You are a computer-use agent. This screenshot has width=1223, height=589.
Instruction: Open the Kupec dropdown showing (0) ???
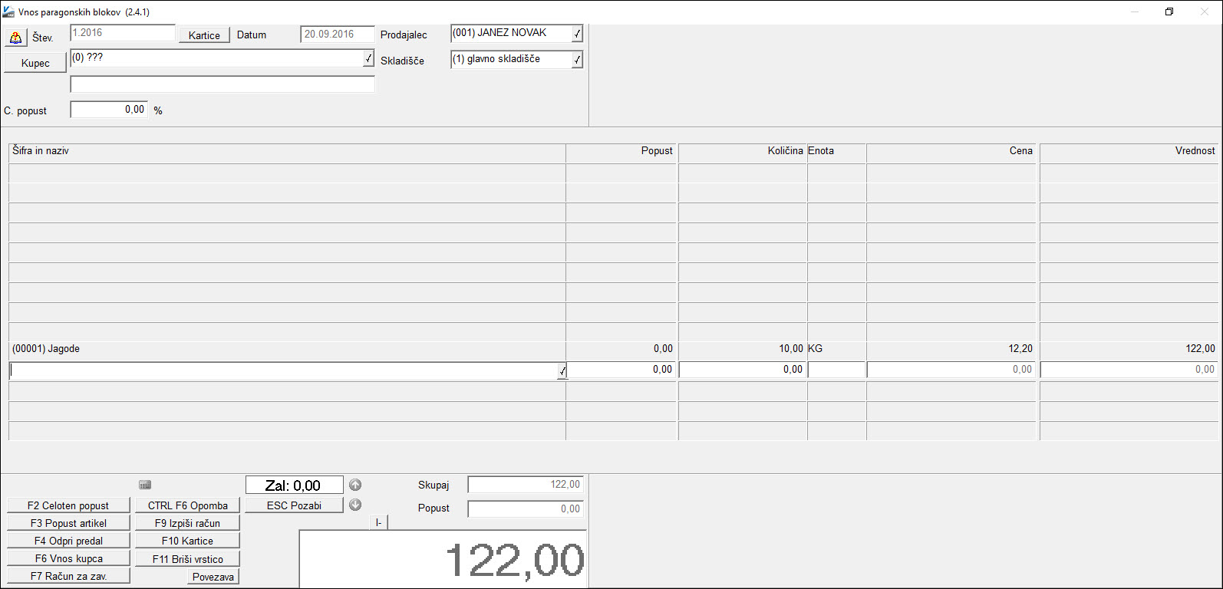pos(368,58)
